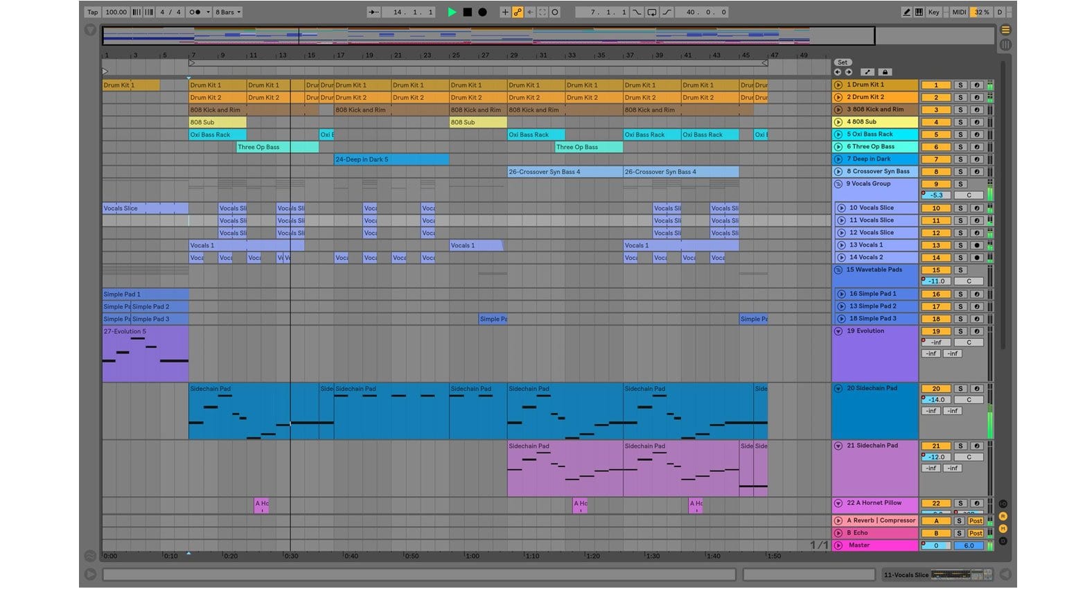
Task: Toggle Draw Mode pencil icon
Action: click(906, 12)
